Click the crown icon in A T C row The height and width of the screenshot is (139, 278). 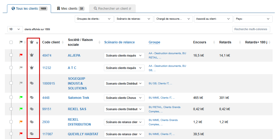pos(32,68)
